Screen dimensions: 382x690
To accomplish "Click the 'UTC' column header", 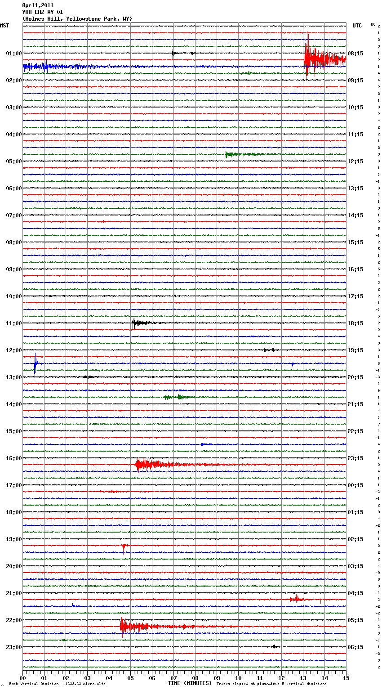I will click(357, 26).
